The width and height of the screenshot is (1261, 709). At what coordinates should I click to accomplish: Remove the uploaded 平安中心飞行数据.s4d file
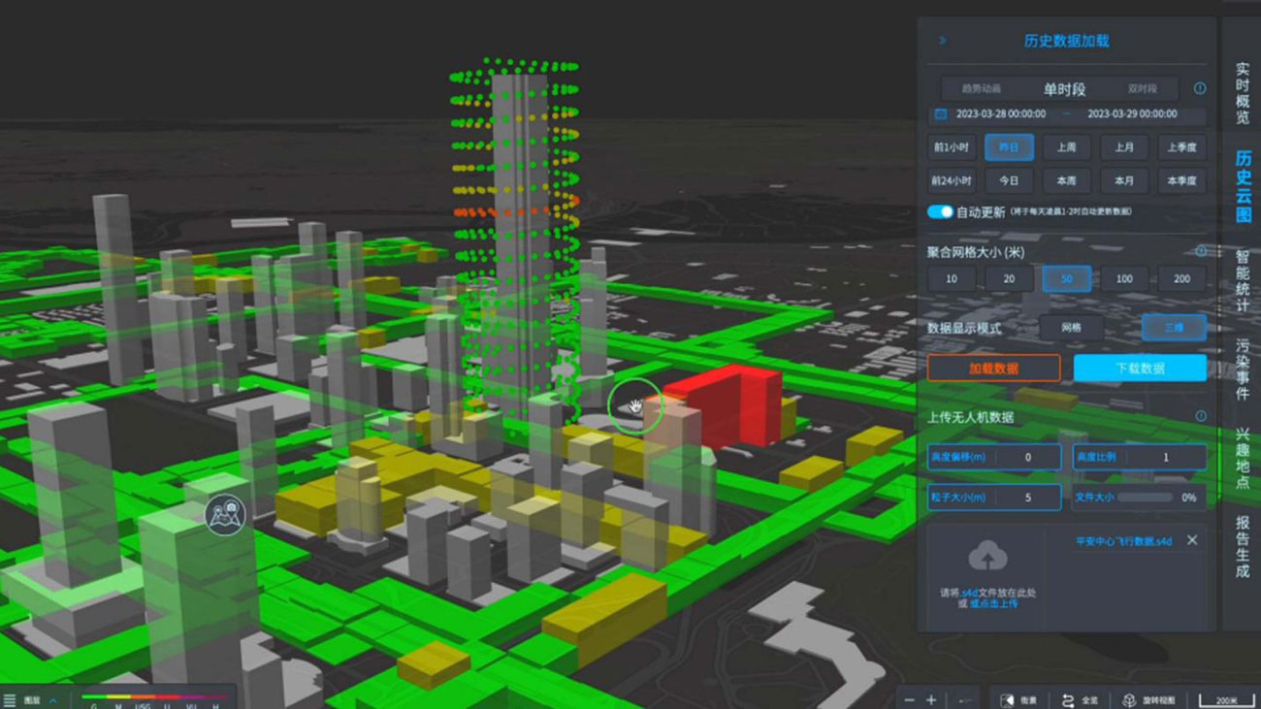1192,540
